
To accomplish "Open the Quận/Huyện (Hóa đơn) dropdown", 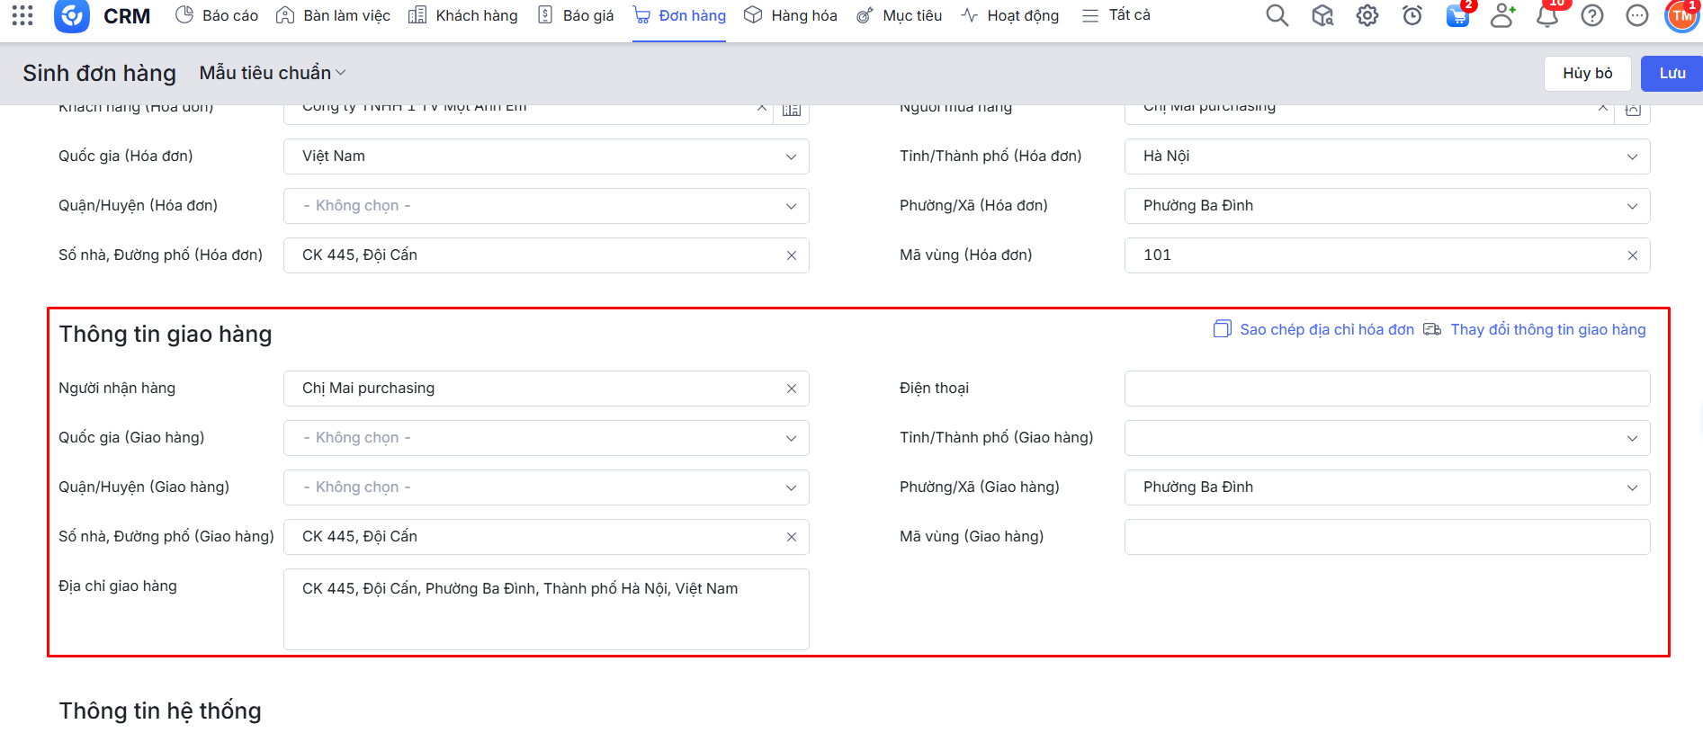I will 546,206.
